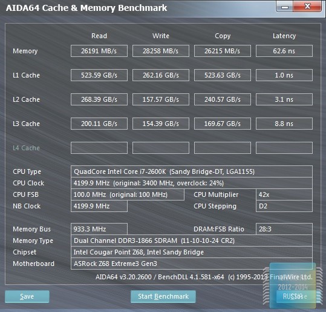
Task: Click L2 Cache Read 268.39 GB/s
Action: click(99, 99)
